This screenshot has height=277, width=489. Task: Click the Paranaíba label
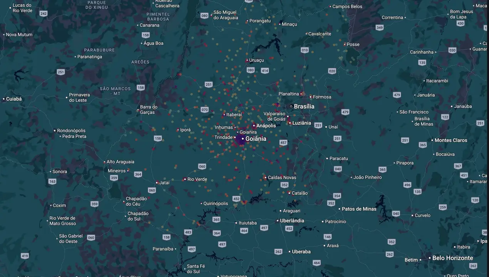(x=163, y=249)
